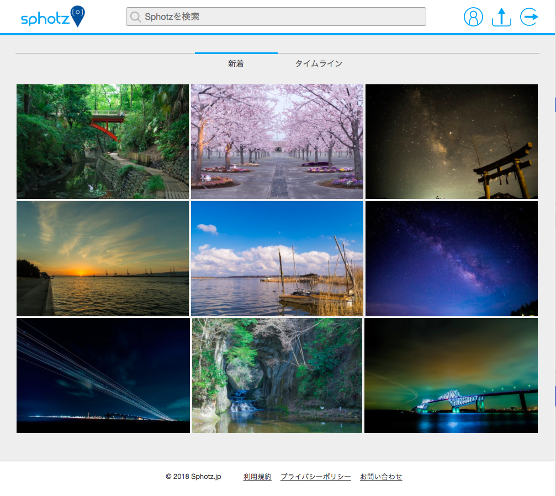
Task: Open the user profile icon
Action: click(473, 17)
